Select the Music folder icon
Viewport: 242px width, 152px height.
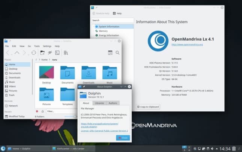click(110, 73)
